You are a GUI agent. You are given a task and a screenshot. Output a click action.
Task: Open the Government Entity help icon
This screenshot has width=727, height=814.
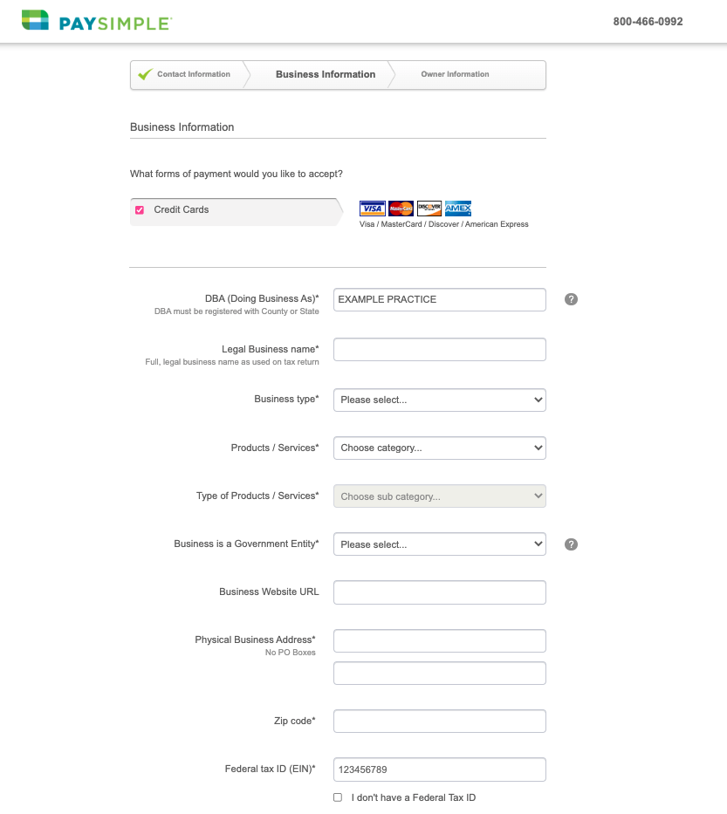click(572, 544)
